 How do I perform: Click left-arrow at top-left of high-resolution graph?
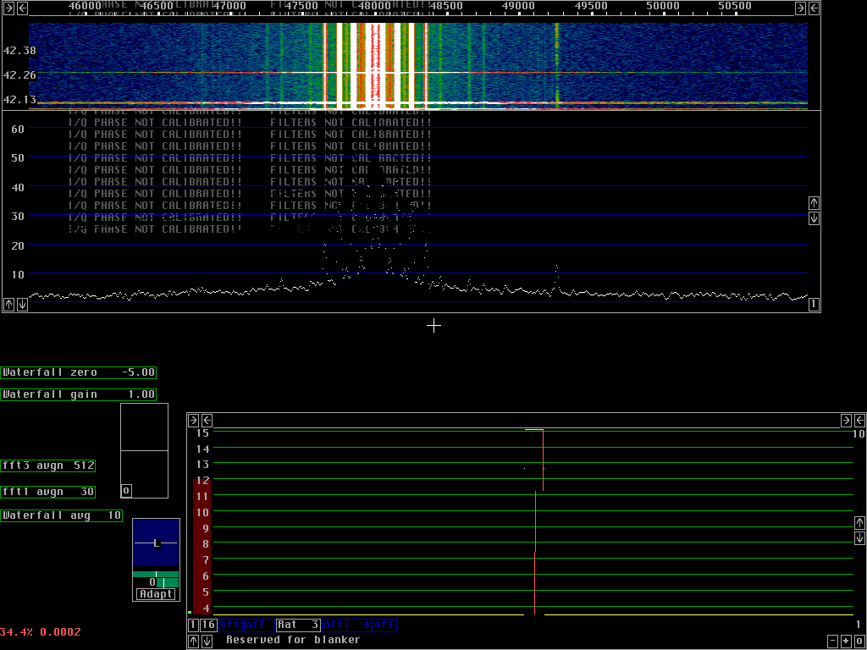pyautogui.click(x=207, y=421)
